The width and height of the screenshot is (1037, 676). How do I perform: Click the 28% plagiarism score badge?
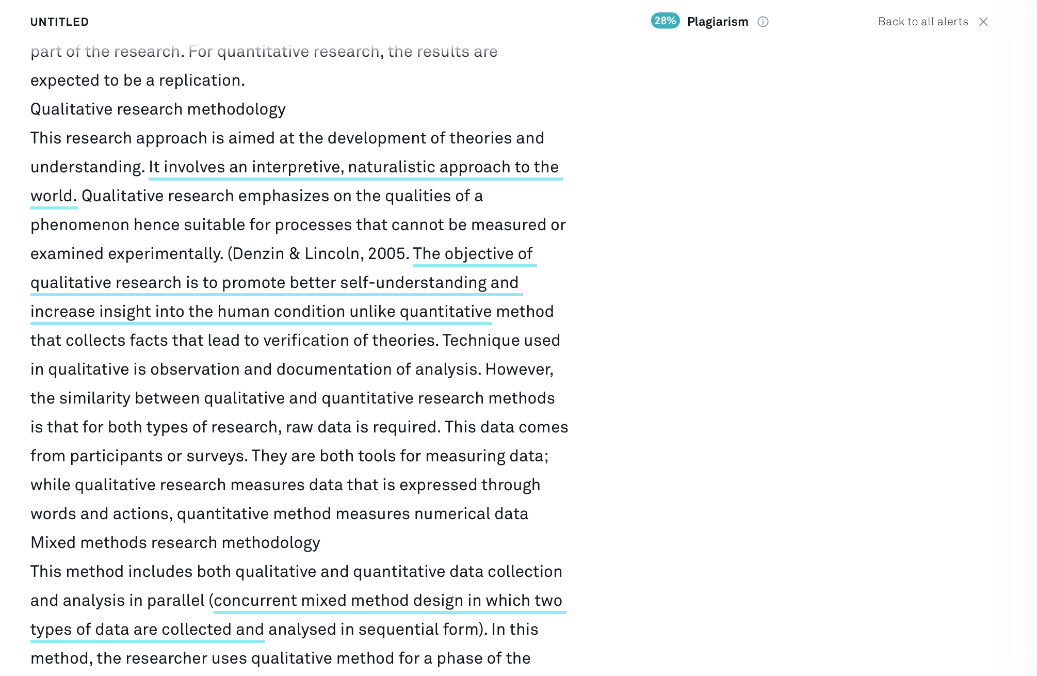[x=665, y=21]
